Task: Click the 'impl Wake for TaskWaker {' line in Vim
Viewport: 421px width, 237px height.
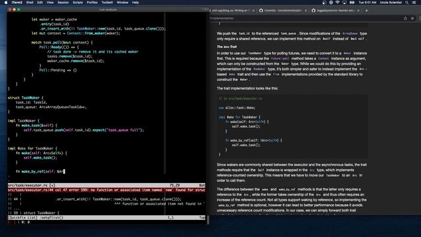Action: tap(32, 148)
